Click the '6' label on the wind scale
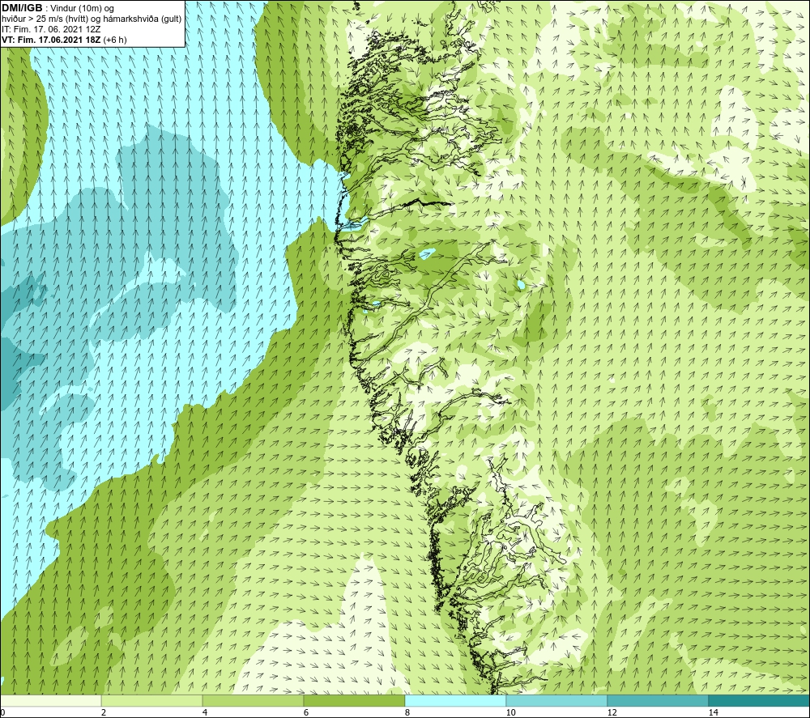This screenshot has height=718, width=810. [306, 713]
